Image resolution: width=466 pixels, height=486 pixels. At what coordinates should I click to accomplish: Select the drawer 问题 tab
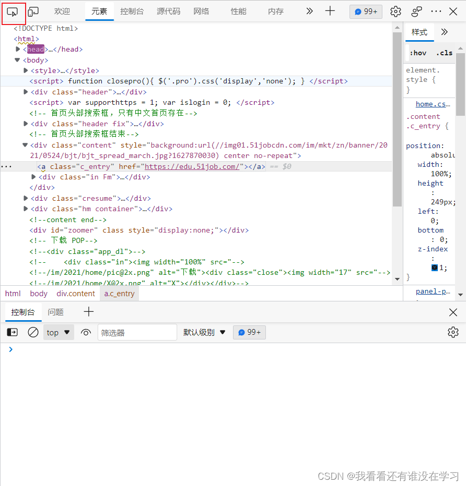[x=55, y=312]
